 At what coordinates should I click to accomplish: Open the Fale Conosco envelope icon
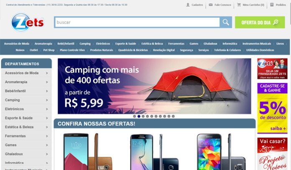coord(211,5)
